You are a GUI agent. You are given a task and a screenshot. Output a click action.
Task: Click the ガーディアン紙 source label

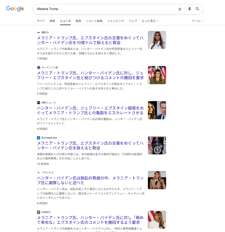coord(50,68)
